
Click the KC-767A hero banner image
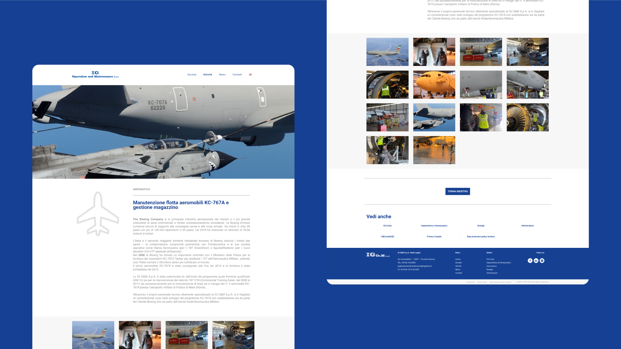click(x=163, y=132)
